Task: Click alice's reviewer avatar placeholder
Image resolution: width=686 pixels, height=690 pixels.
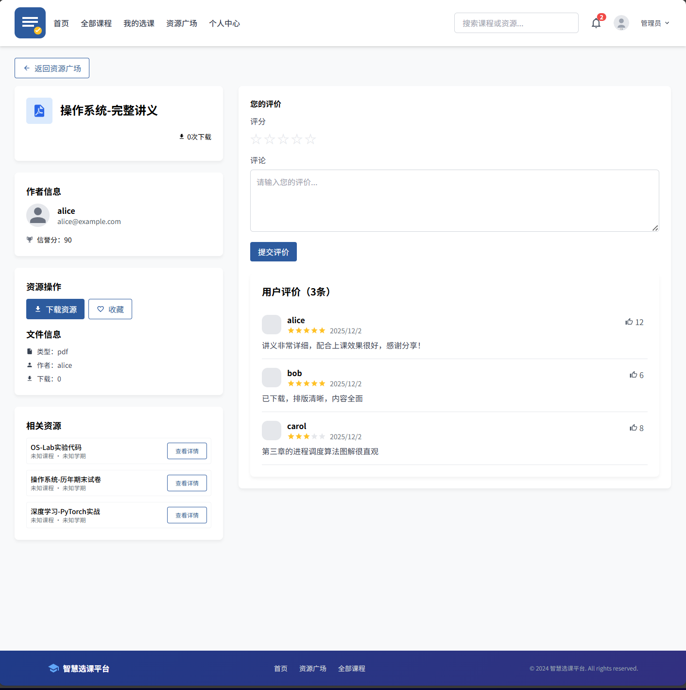Action: (x=272, y=325)
